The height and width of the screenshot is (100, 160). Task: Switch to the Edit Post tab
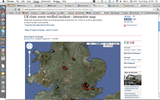click(145, 6)
